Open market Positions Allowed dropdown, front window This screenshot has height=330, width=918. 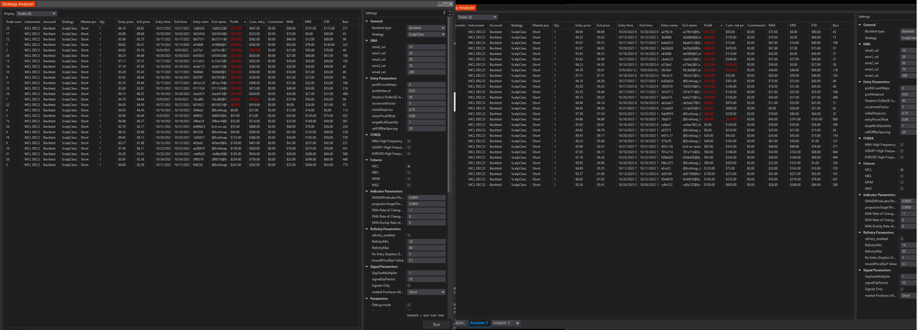click(426, 292)
